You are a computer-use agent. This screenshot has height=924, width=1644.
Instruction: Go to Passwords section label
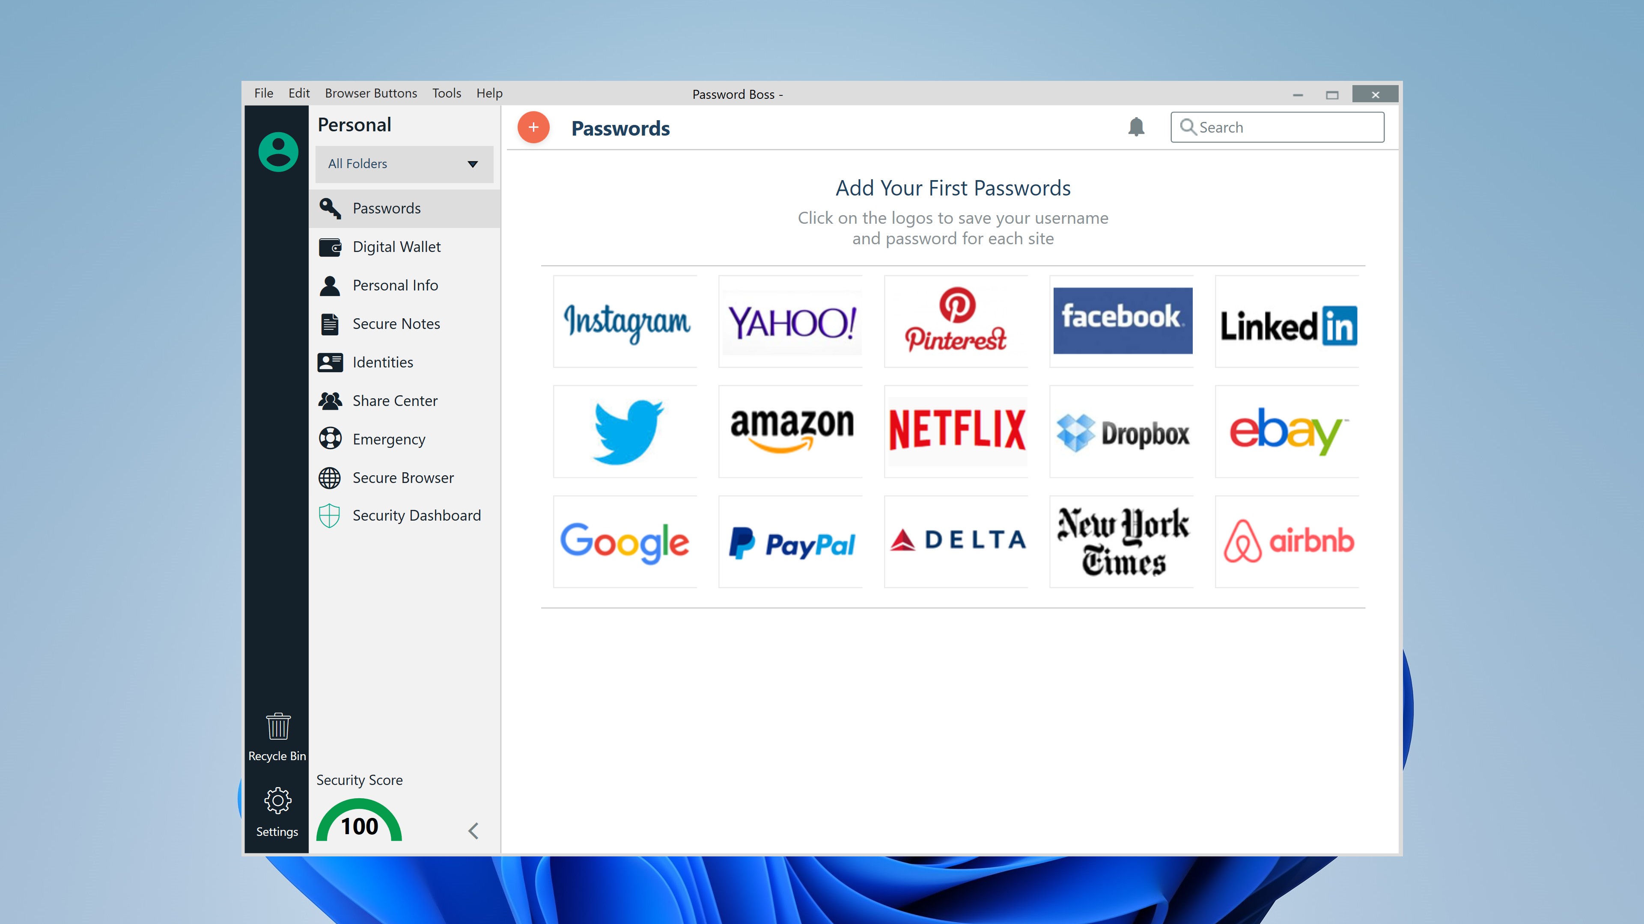tap(387, 208)
